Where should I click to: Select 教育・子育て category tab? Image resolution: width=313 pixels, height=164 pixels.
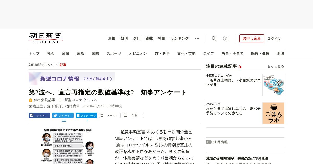coord(233,54)
